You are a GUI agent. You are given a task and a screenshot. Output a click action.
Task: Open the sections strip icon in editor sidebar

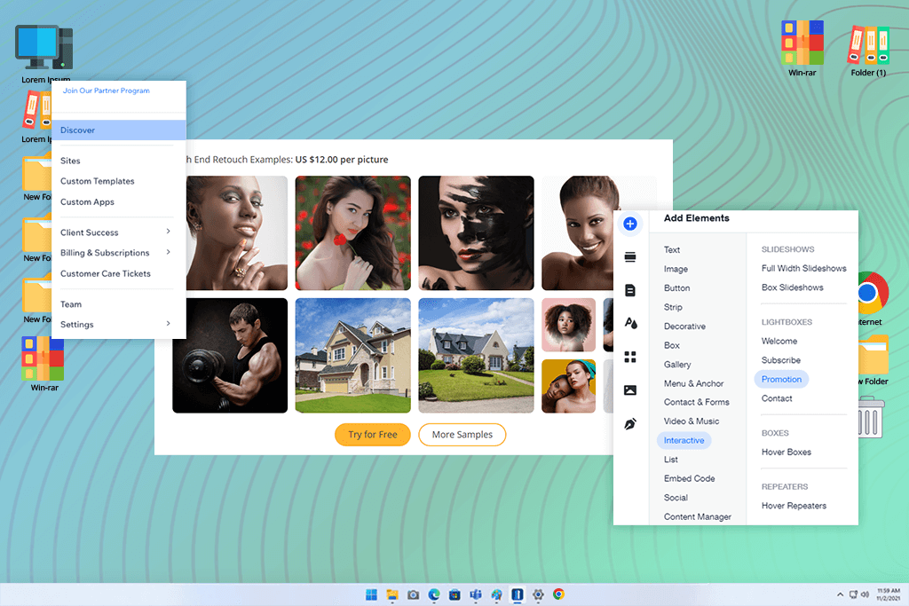[630, 256]
